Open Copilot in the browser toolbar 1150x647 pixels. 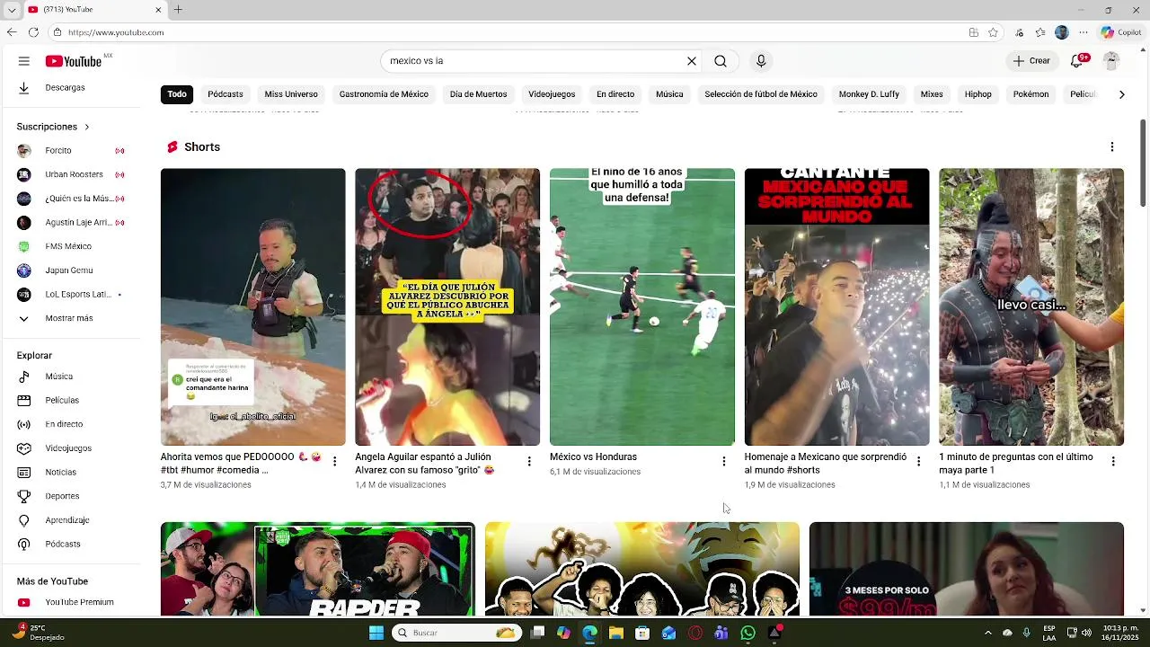pyautogui.click(x=1121, y=32)
